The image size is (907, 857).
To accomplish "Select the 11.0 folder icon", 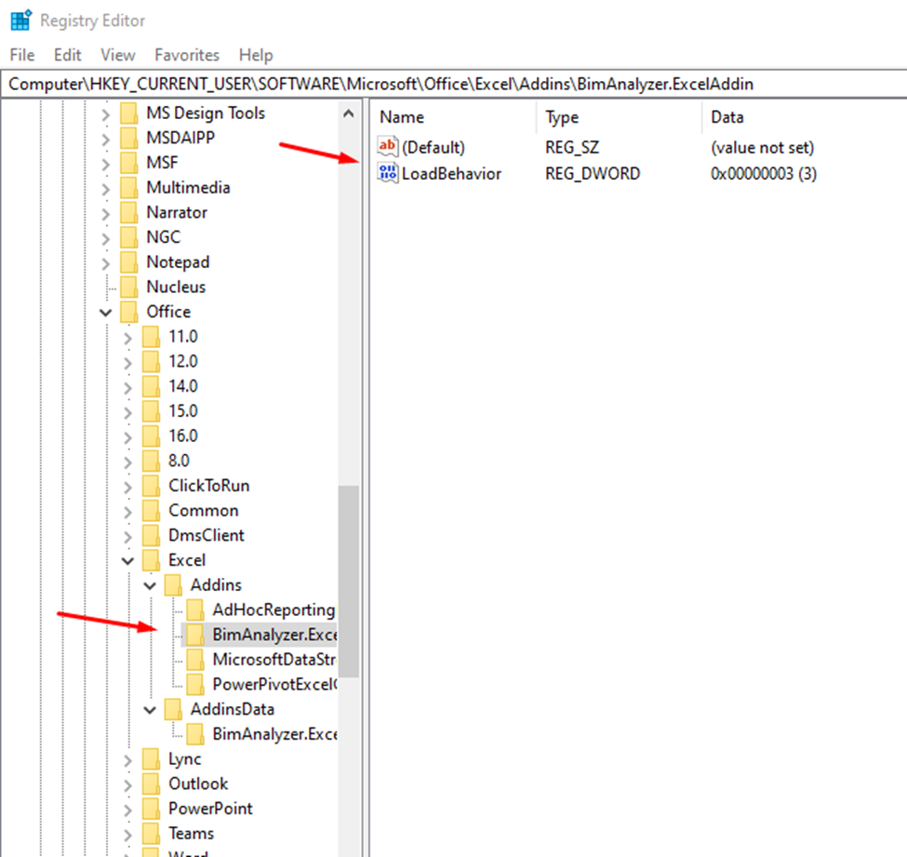I will point(151,338).
